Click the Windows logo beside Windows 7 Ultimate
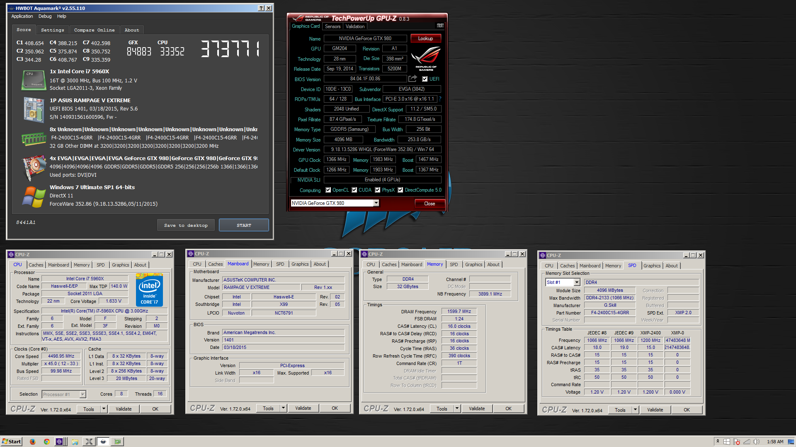 (34, 197)
